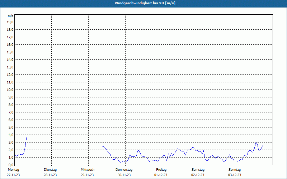Click the 12,0 y-axis label
This screenshot has width=287, height=179.
click(11, 75)
